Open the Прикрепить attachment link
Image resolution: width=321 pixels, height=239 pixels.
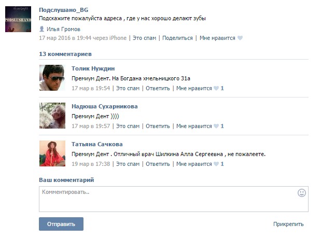point(288,224)
